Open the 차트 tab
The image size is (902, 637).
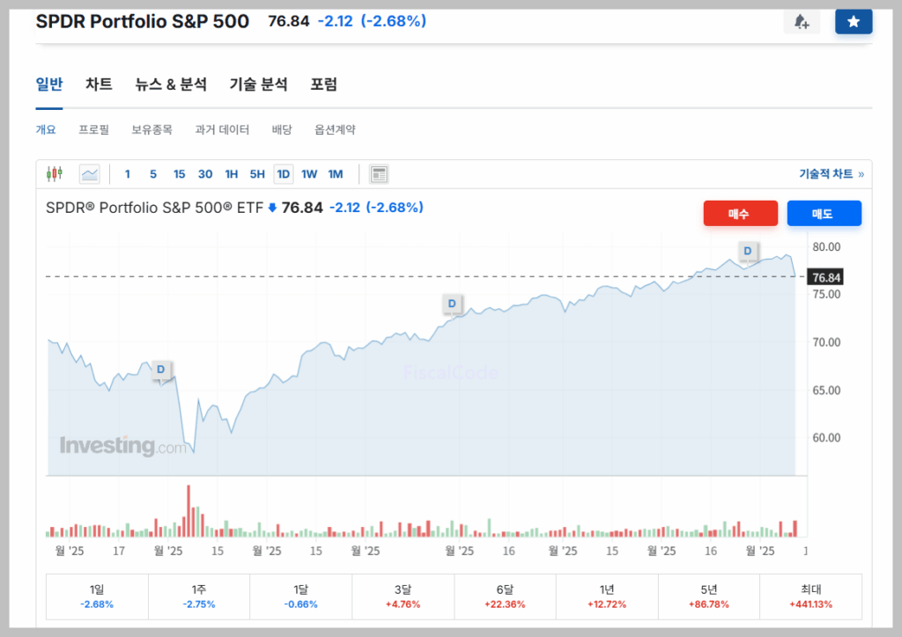(x=99, y=84)
